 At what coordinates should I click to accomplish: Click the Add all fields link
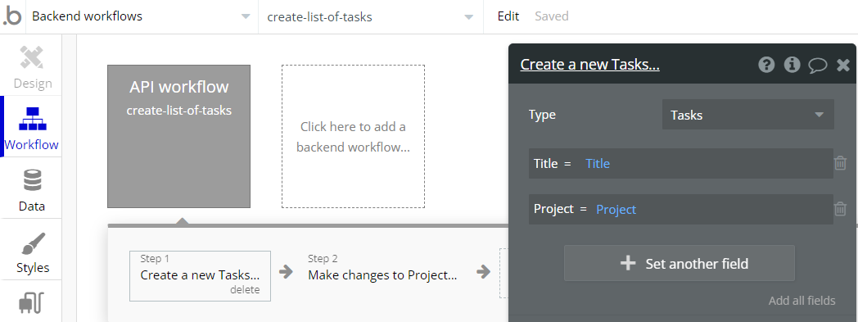coord(802,301)
